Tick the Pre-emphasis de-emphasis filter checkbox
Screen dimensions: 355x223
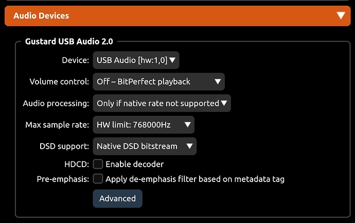coord(98,179)
